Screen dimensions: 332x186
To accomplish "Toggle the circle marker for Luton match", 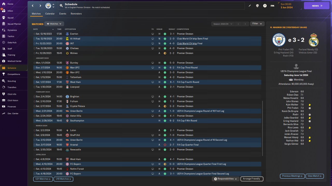I will pos(34,130).
